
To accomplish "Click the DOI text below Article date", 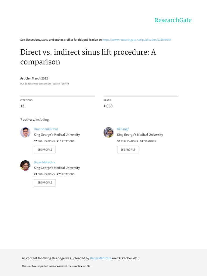I will click(x=36, y=84).
